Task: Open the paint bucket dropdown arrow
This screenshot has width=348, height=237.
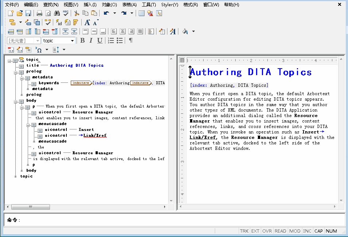Action: (x=194, y=31)
